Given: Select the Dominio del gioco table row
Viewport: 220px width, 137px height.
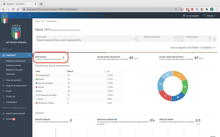Looking at the screenshot, I should point(79,83).
